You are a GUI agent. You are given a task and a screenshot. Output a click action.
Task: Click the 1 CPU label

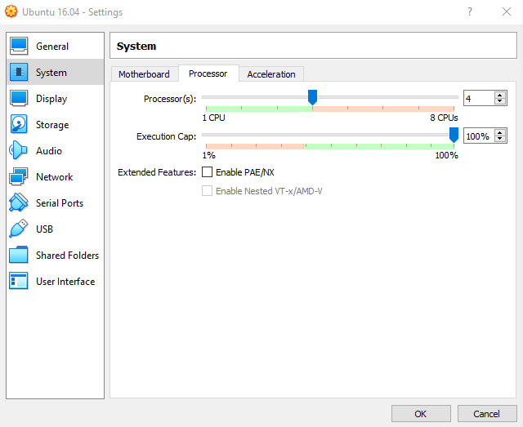point(213,118)
